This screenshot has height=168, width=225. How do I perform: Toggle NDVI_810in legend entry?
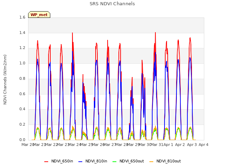pyautogui.click(x=93, y=161)
